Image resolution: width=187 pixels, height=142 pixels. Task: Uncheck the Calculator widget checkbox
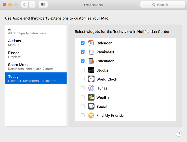[83, 61]
